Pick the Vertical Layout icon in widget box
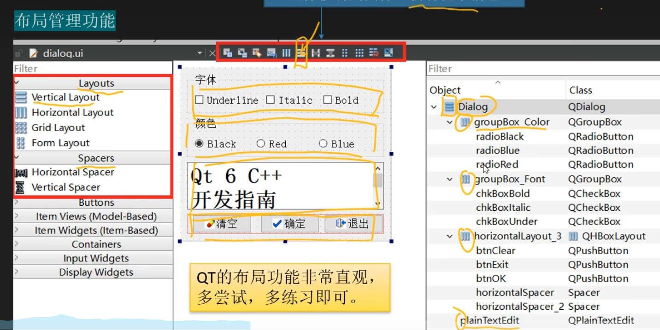660x330 pixels. (21, 98)
